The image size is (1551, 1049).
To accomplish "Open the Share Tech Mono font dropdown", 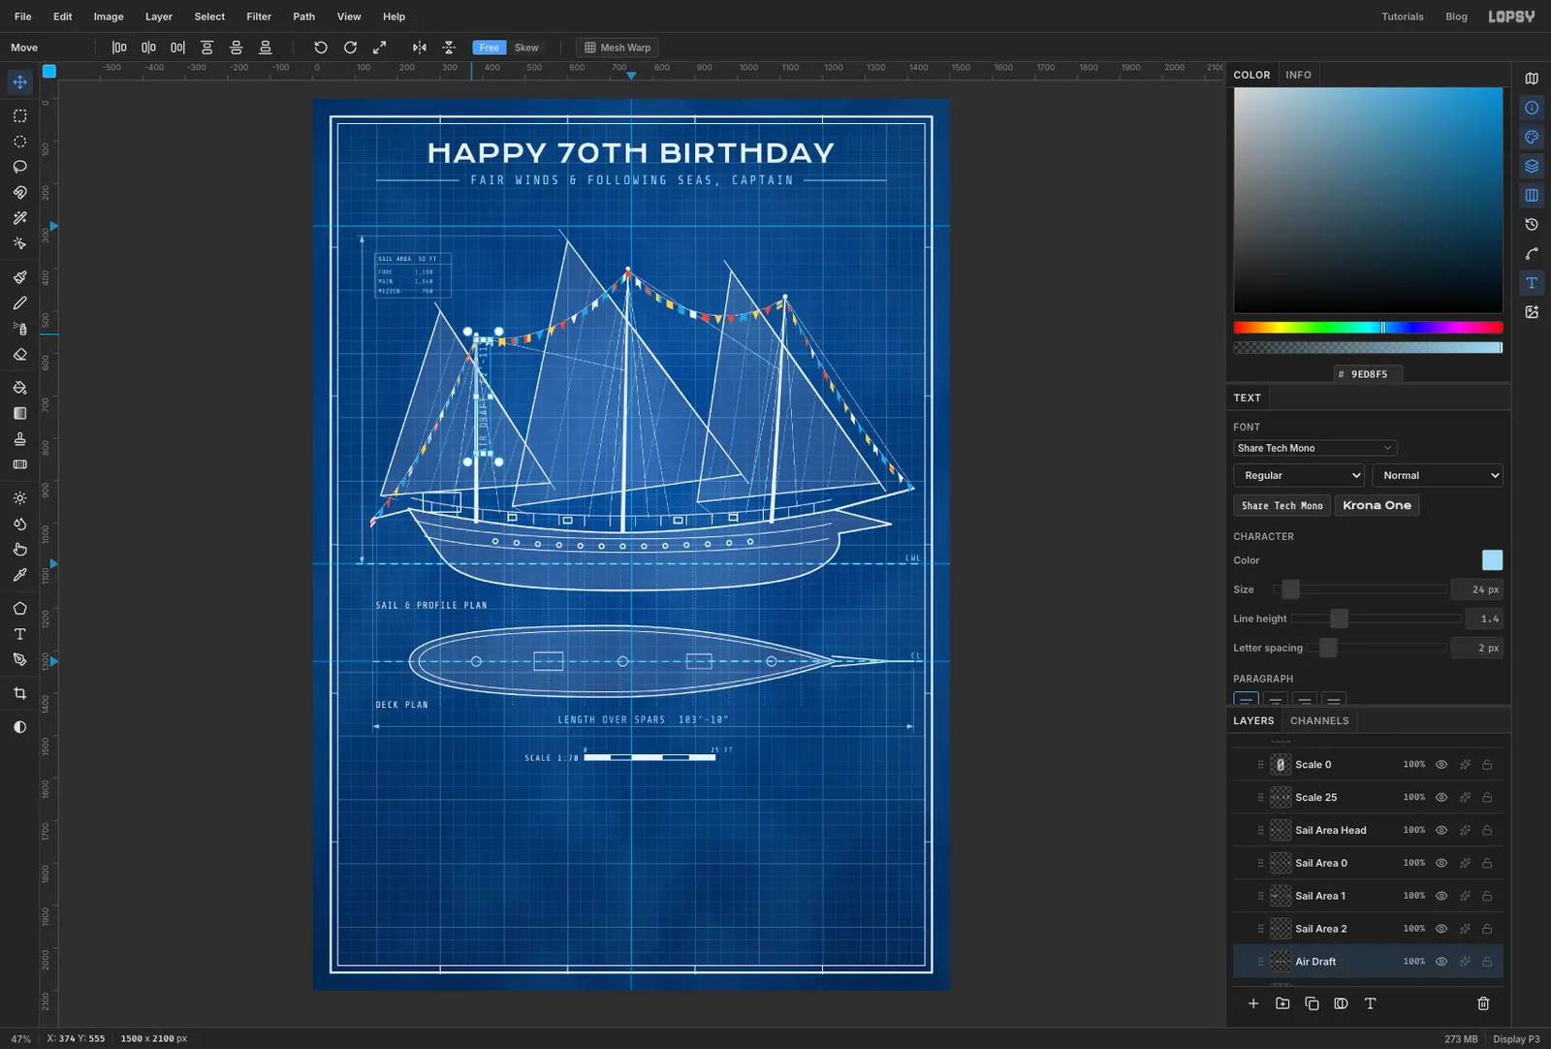I will coord(1314,448).
